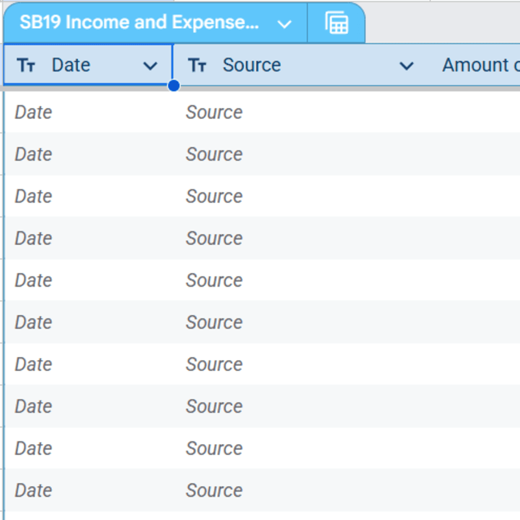Click the text type icon in Date header
The width and height of the screenshot is (520, 520).
[26, 65]
